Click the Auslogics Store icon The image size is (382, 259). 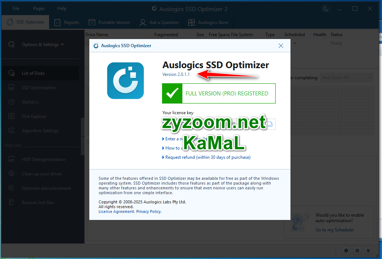192,22
